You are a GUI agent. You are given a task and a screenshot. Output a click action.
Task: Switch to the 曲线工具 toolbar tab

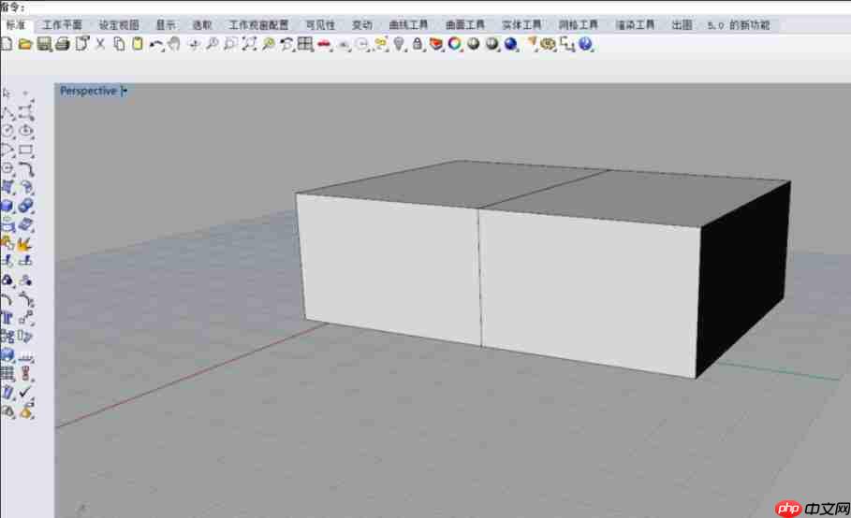click(409, 25)
